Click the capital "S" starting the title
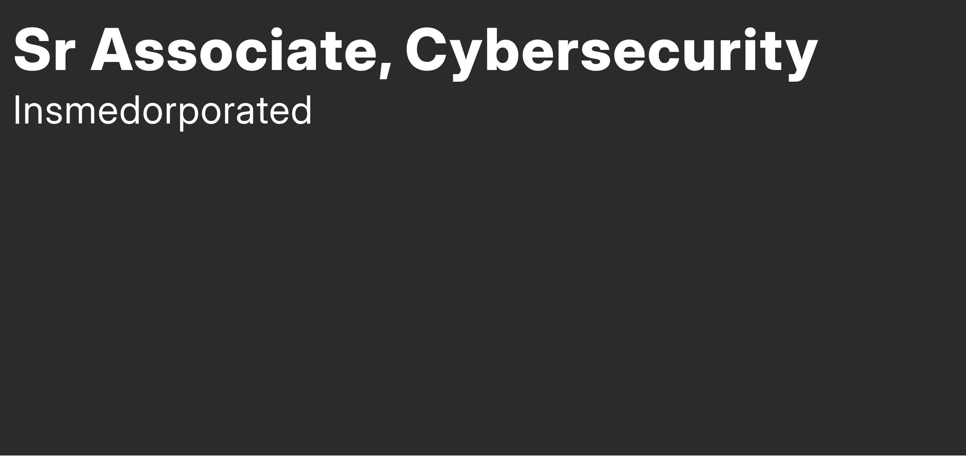 (x=32, y=50)
